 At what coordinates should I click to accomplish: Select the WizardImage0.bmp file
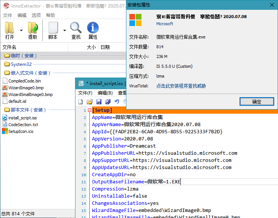[x=26, y=88]
